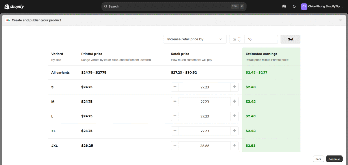
Task: Increase 2XL retail price using plus
Action: tap(234, 145)
